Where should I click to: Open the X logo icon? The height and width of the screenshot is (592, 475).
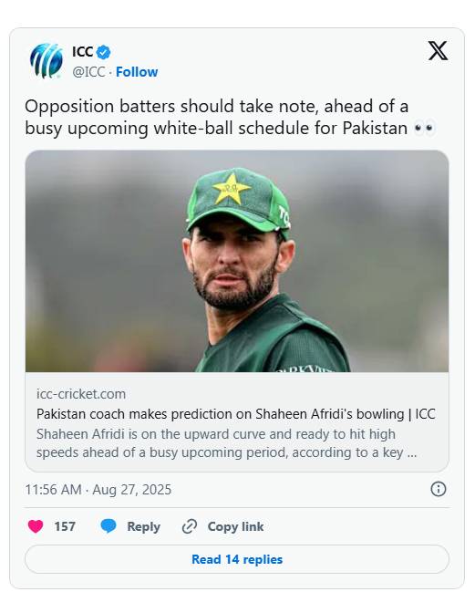pos(438,50)
